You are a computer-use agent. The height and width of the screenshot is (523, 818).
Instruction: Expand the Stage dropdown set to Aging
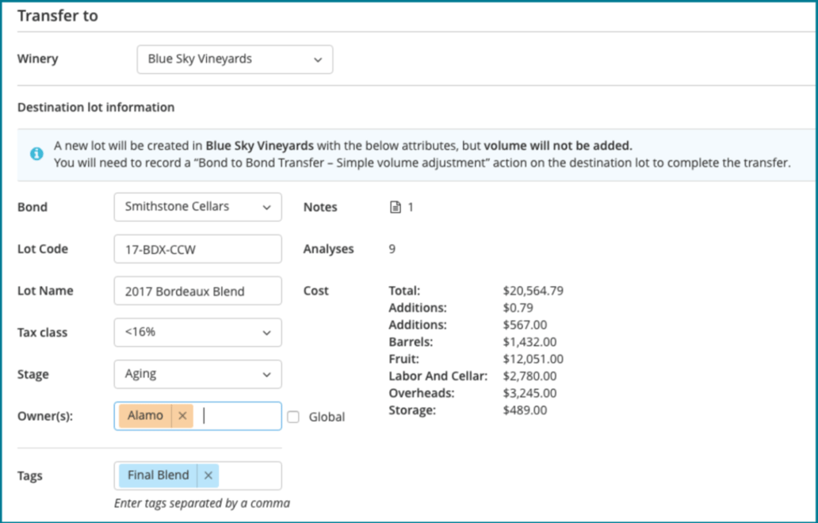click(197, 374)
